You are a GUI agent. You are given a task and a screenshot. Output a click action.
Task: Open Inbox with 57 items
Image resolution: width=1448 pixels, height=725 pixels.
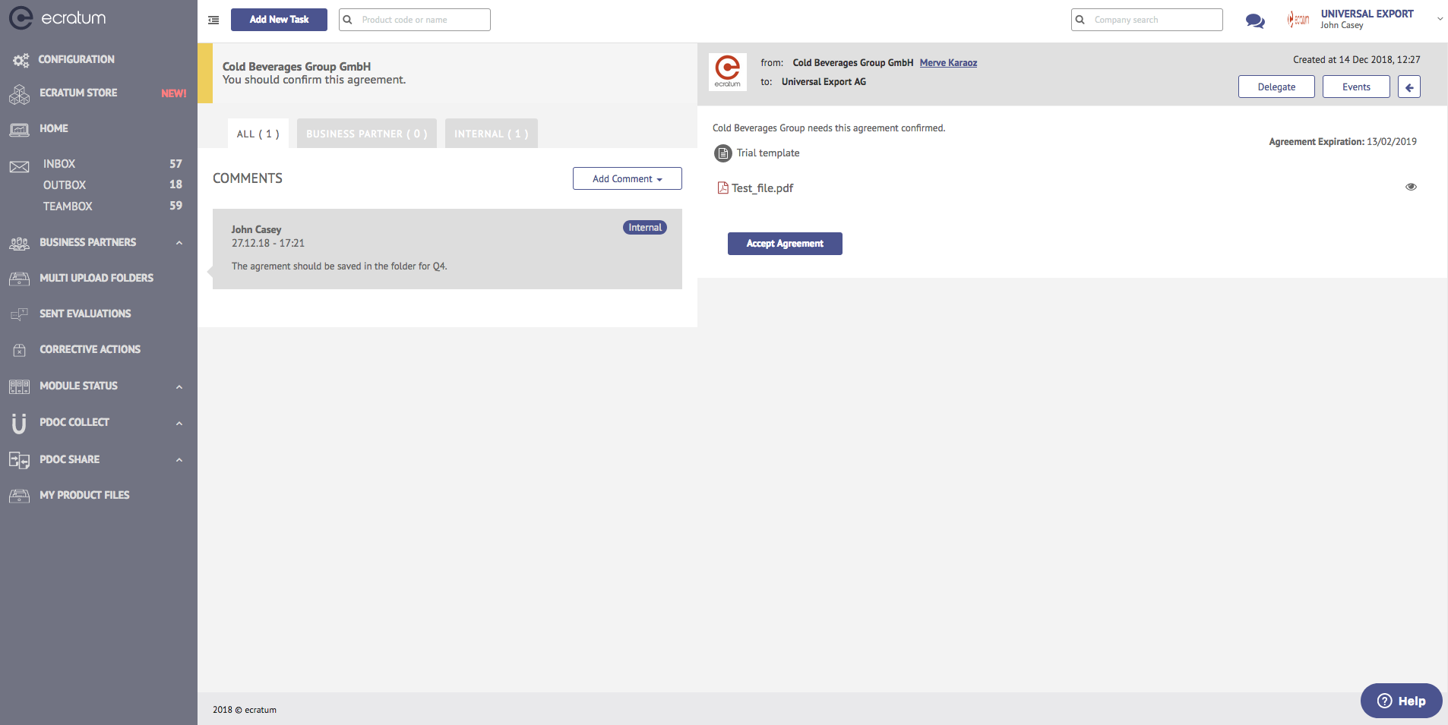coord(112,164)
